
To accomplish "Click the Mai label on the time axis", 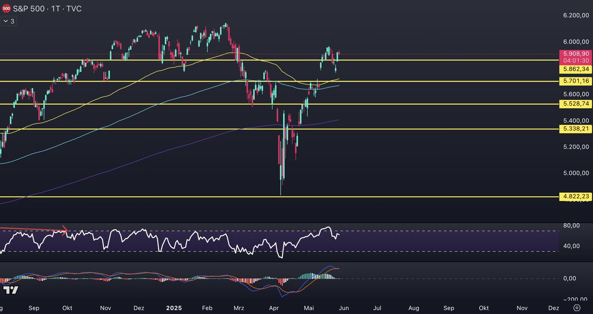I will click(x=308, y=308).
